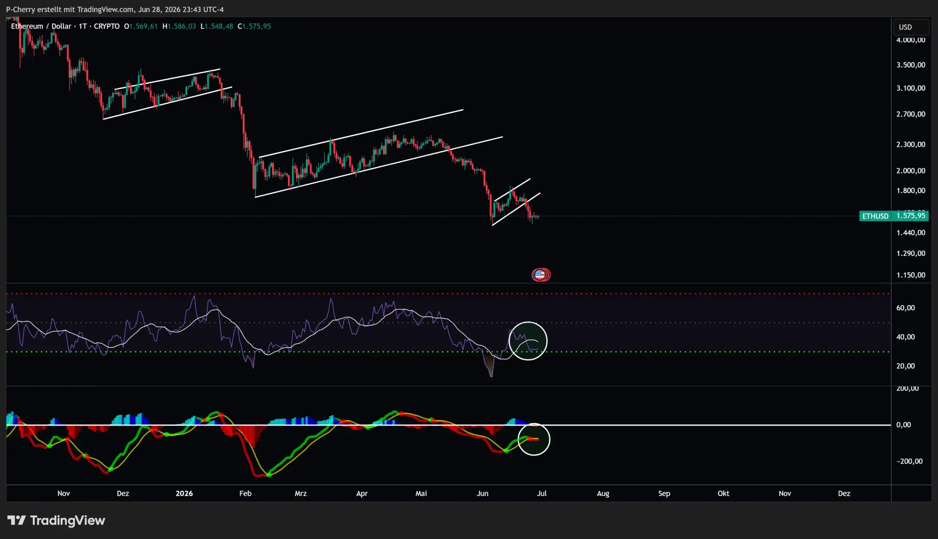Click the RSI 40,00 axis label
This screenshot has width=938, height=539.
(x=906, y=337)
